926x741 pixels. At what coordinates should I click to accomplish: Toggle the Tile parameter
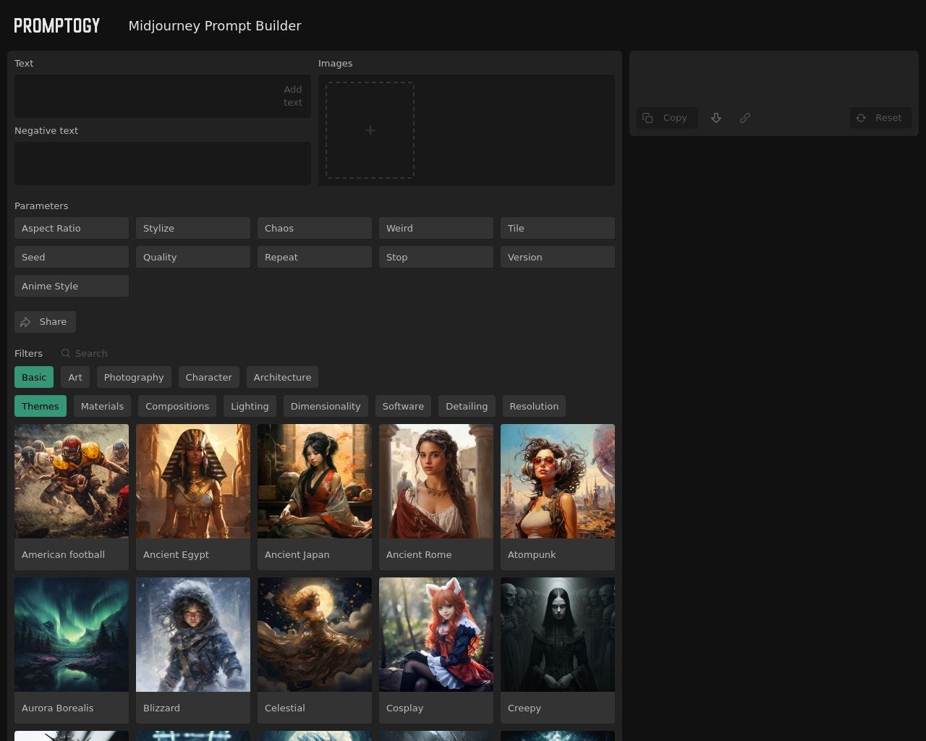point(558,228)
